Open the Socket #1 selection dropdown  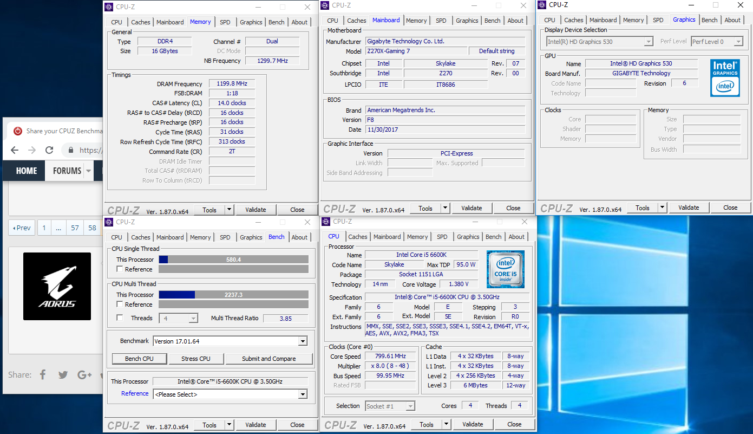point(390,406)
